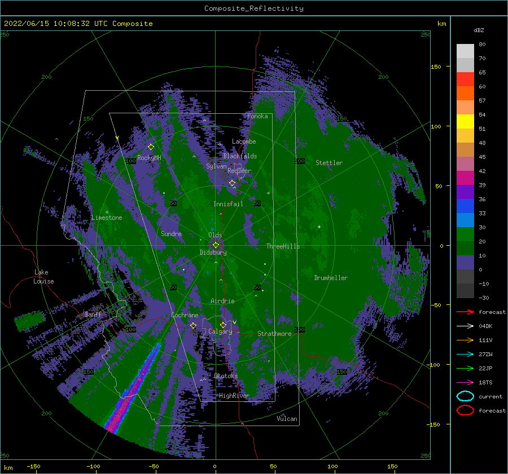The width and height of the screenshot is (508, 474).
Task: Click the HighRiver label
Action: pyautogui.click(x=234, y=396)
